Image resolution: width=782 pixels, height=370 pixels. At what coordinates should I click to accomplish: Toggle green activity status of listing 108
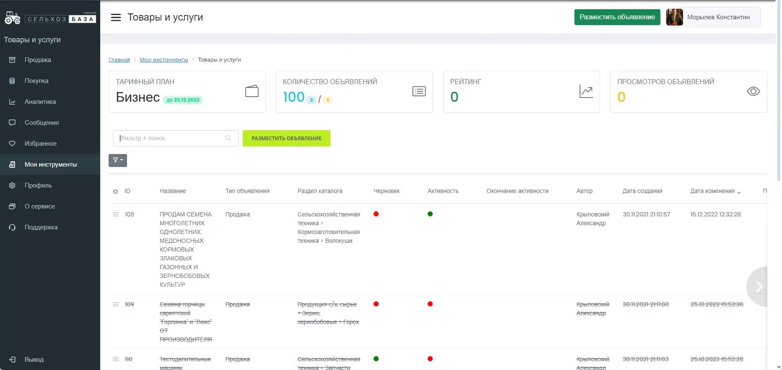pyautogui.click(x=430, y=214)
